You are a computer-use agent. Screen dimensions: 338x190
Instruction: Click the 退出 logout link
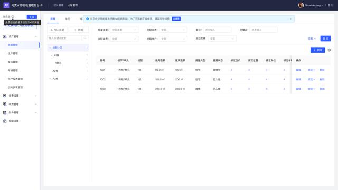click(x=330, y=5)
